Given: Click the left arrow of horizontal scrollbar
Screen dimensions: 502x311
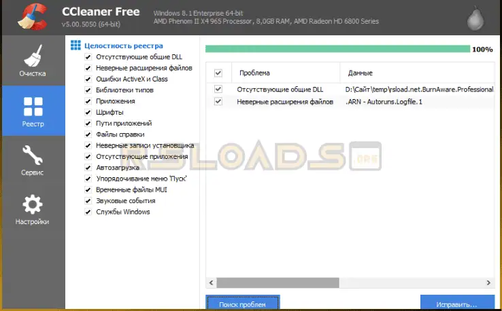Looking at the screenshot, I should (211, 282).
